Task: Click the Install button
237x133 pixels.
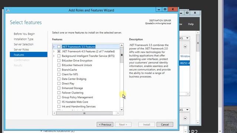Action: [147, 125]
